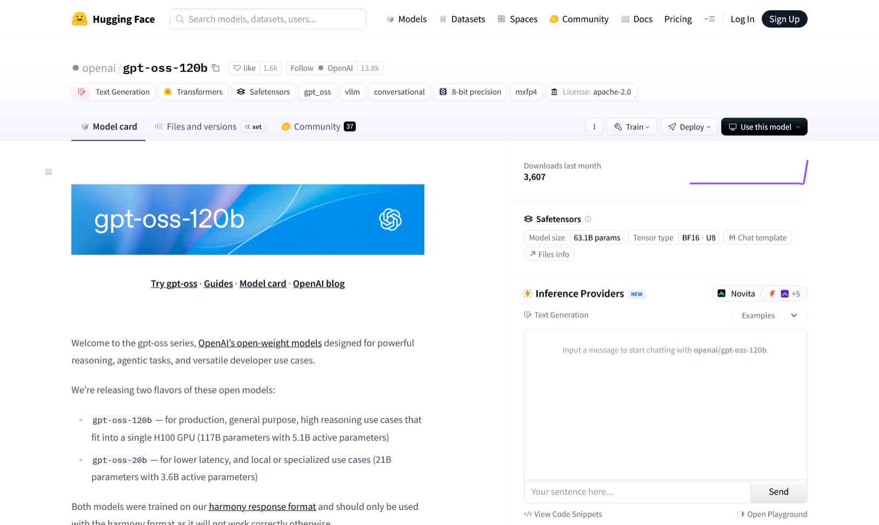879x525 pixels.
Task: Open the Model card link under the banner
Action: (x=263, y=284)
